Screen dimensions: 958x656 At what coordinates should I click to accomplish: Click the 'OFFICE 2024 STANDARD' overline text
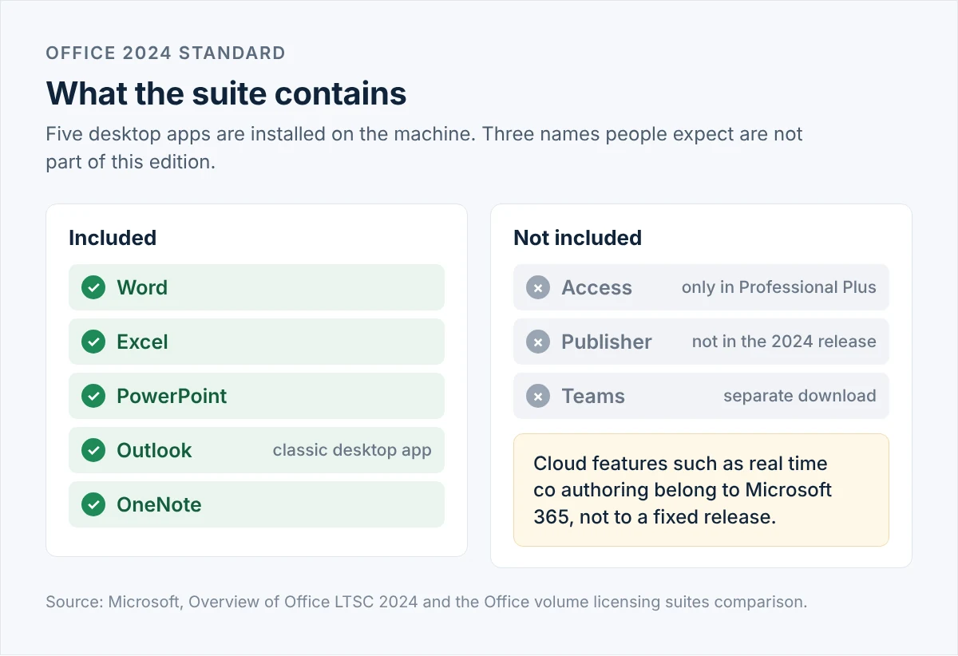point(166,53)
